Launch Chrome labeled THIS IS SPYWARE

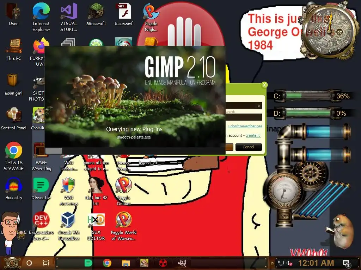[14, 156]
